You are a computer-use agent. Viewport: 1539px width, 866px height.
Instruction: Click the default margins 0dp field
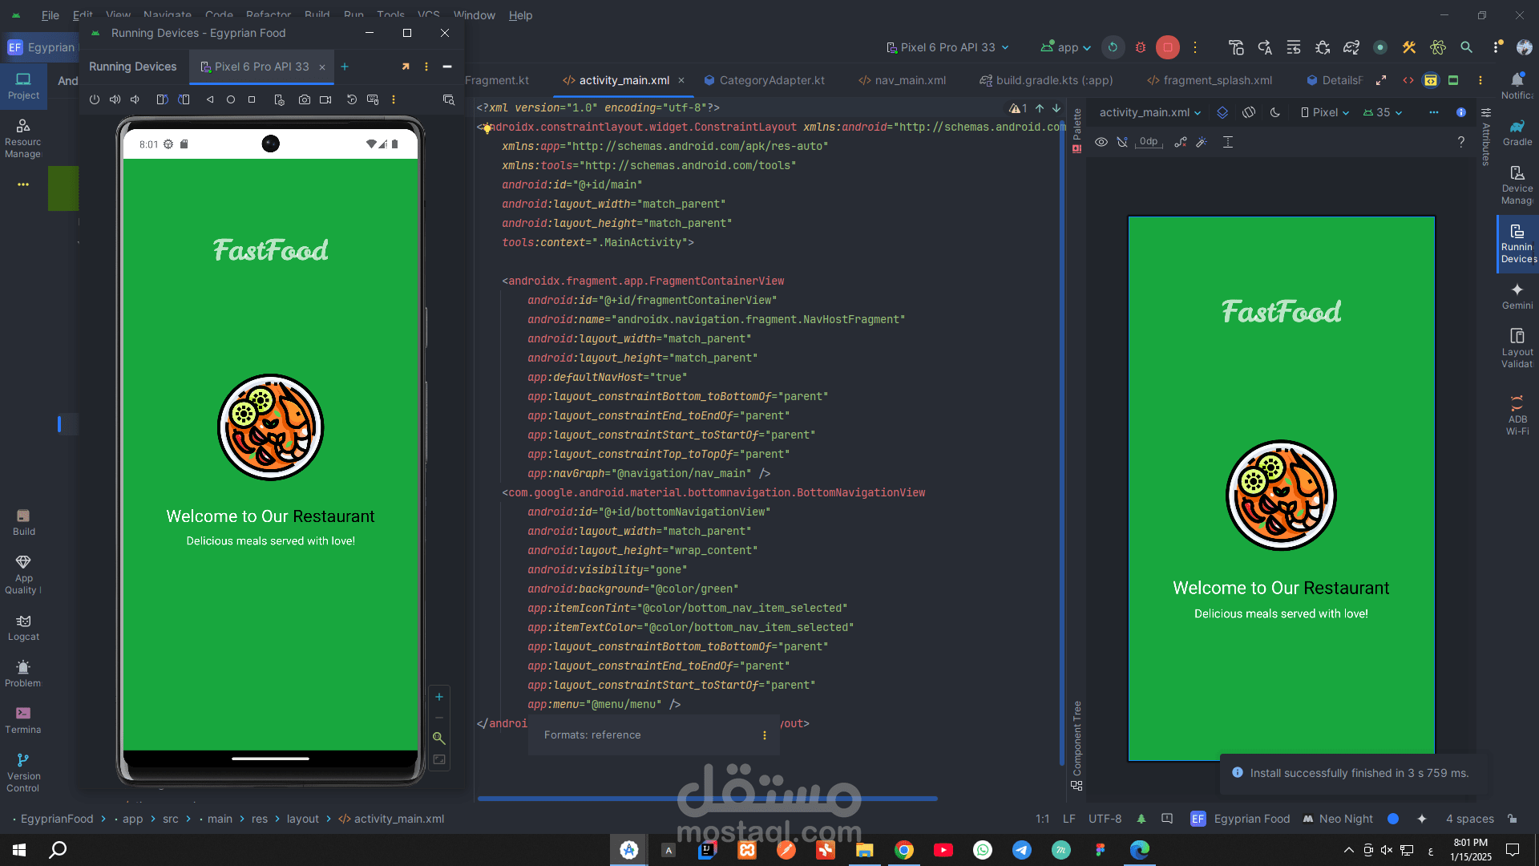1149,142
